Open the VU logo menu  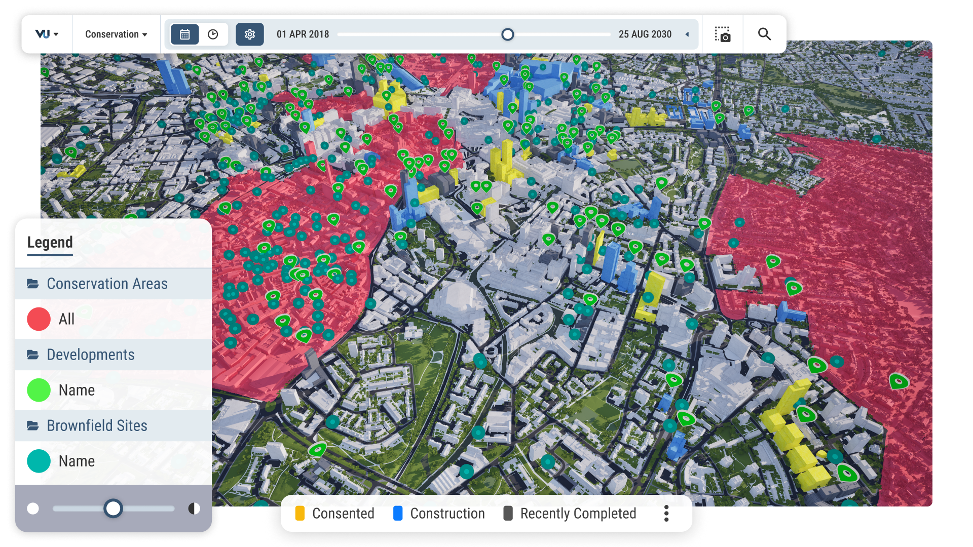point(47,34)
